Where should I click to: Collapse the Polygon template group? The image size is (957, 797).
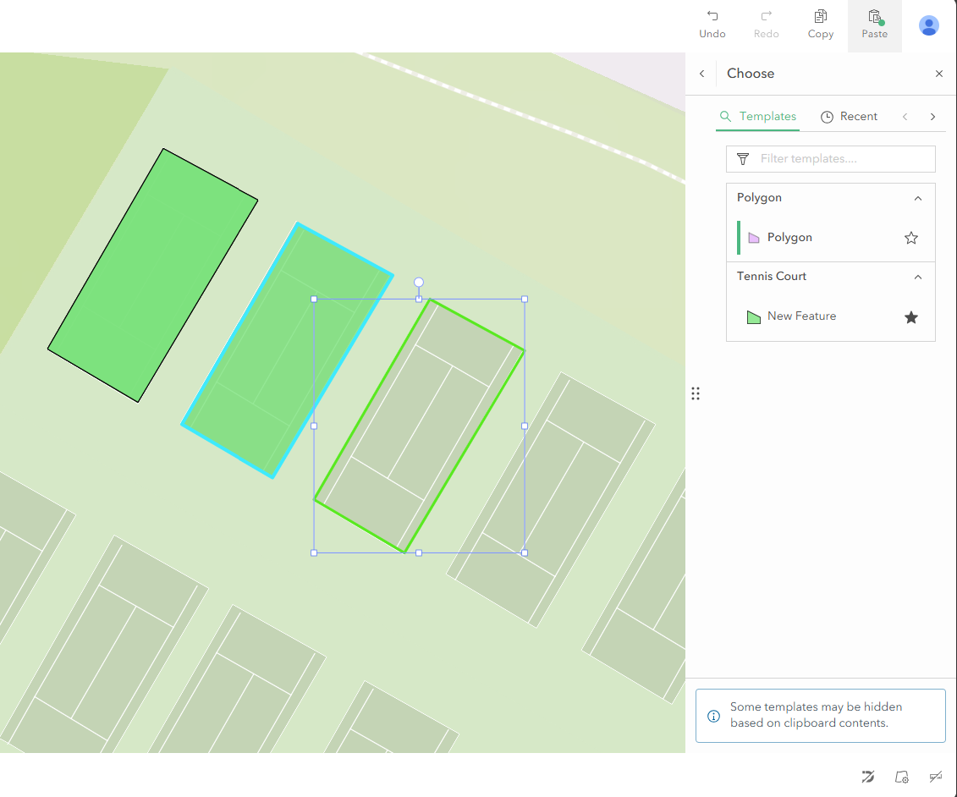point(918,198)
